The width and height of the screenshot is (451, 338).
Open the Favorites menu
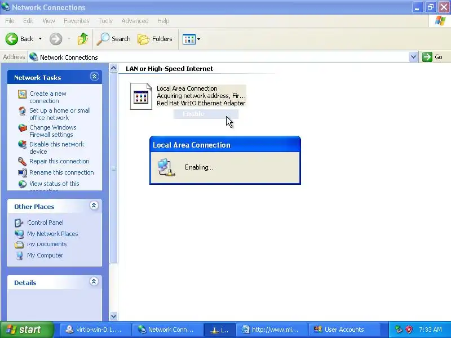click(x=77, y=21)
